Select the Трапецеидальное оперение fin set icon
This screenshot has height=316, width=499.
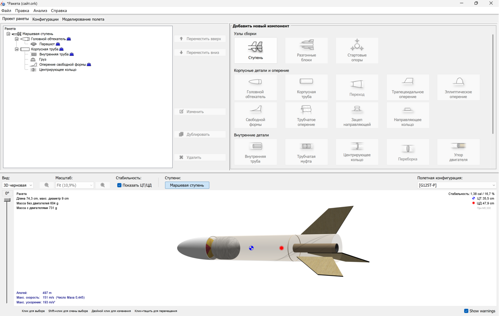[408, 87]
